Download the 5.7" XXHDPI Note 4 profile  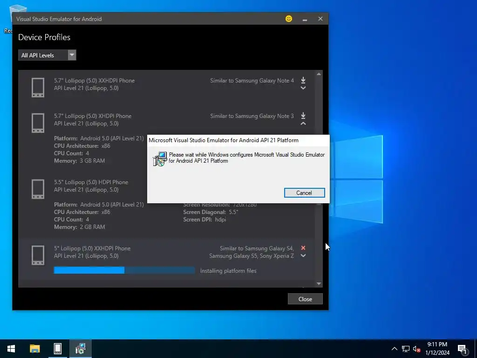[x=303, y=80]
